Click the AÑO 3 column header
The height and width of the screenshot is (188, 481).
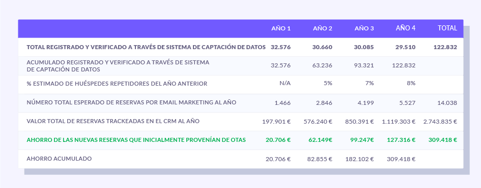click(x=364, y=28)
